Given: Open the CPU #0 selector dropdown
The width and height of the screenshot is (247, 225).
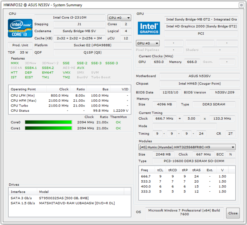Looking at the screenshot, I should 119,18.
